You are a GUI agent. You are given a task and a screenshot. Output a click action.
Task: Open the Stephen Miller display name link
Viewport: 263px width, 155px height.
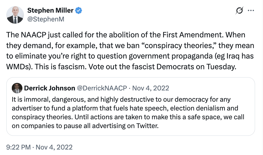(50, 10)
